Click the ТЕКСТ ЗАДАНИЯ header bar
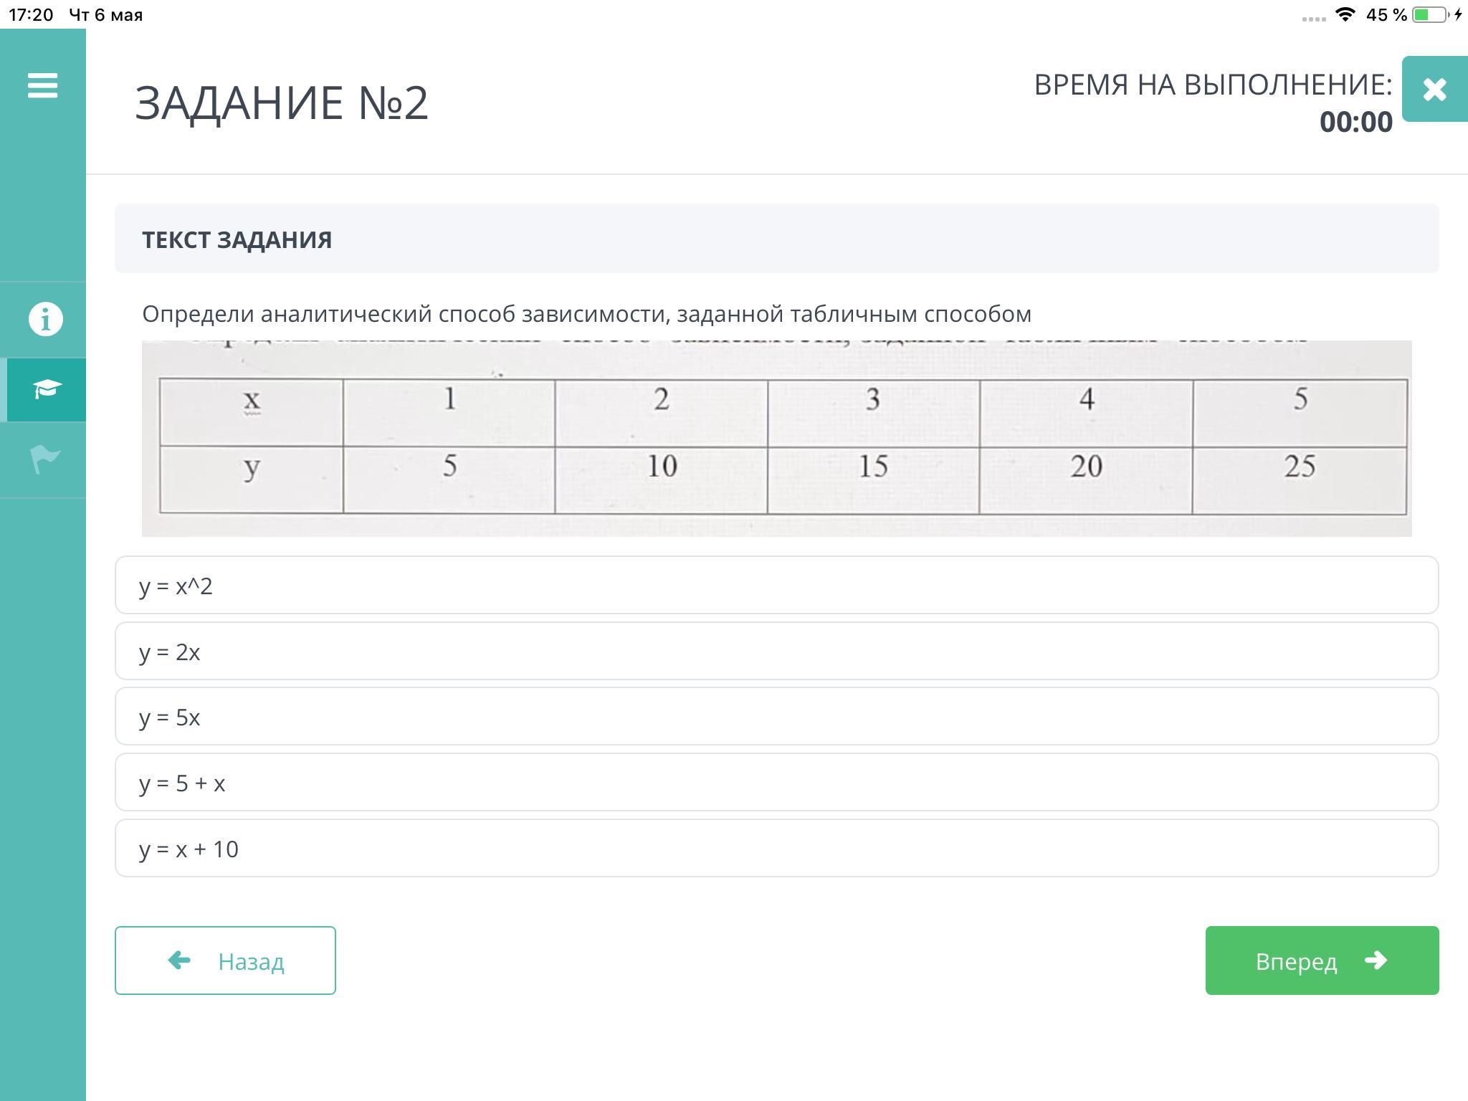This screenshot has height=1101, width=1468. pos(776,238)
